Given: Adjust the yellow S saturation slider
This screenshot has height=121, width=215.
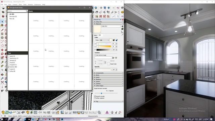Looking at the screenshot, I should pyautogui.click(x=104, y=46).
